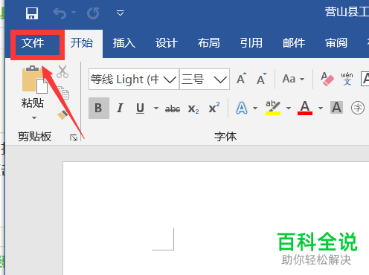Toggle Character Shading gray A icon
This screenshot has height=275, width=369.
(337, 108)
